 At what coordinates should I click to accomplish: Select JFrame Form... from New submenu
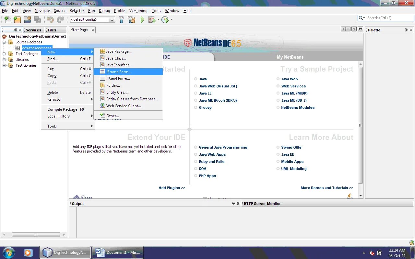coord(128,72)
